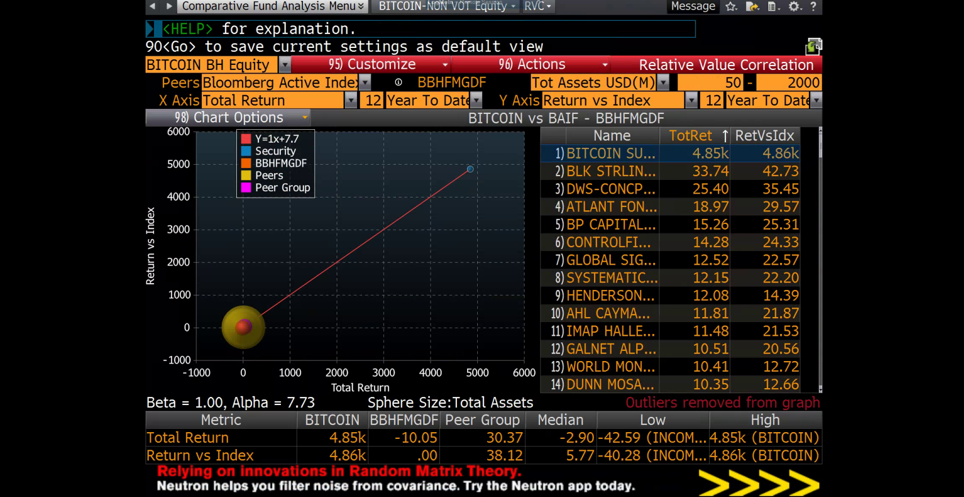Image resolution: width=964 pixels, height=497 pixels.
Task: Click the BBHFMGDF peer index field
Action: click(452, 83)
